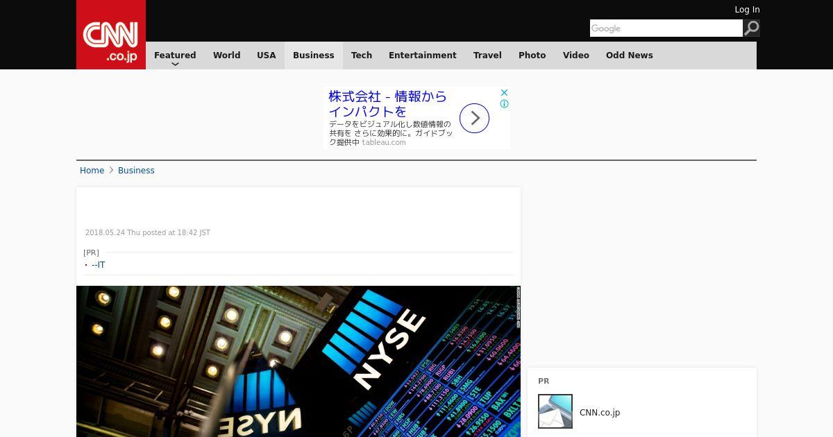Screen dimensions: 833x437
Task: Click the CNN.co.jp logo
Action: [111, 35]
